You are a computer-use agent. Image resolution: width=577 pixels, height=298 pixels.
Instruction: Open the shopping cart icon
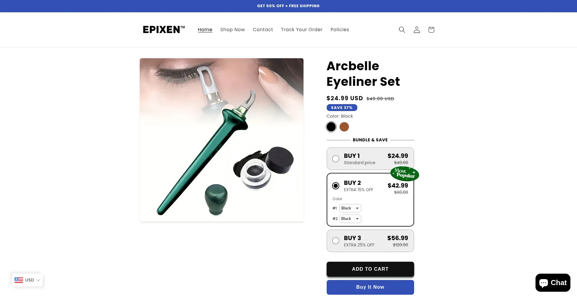(x=431, y=30)
